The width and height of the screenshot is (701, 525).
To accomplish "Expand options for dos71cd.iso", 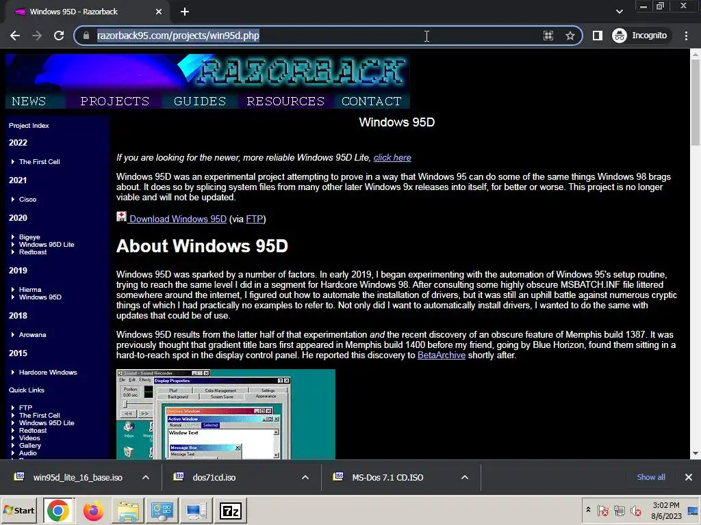I will tap(305, 478).
